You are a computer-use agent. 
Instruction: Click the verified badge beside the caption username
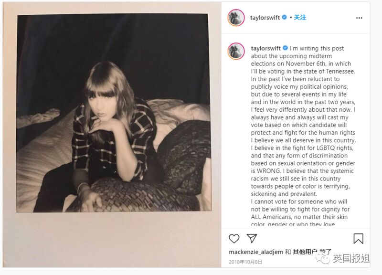(285, 48)
